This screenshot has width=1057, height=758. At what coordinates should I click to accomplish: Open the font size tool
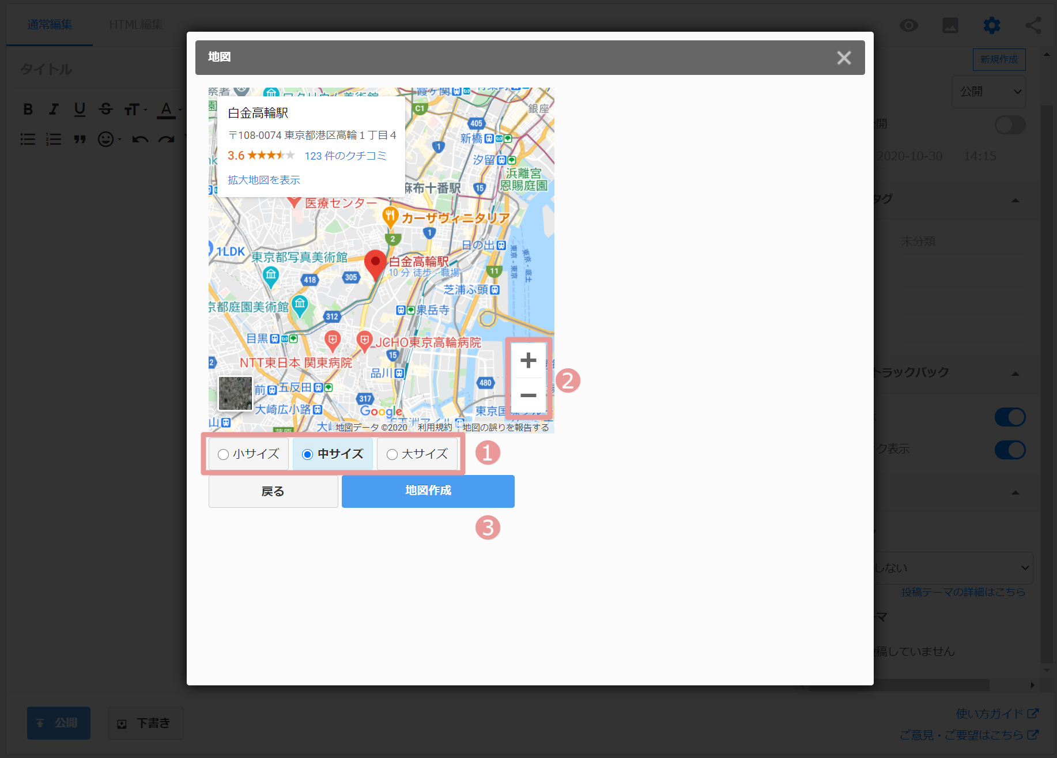click(x=135, y=109)
